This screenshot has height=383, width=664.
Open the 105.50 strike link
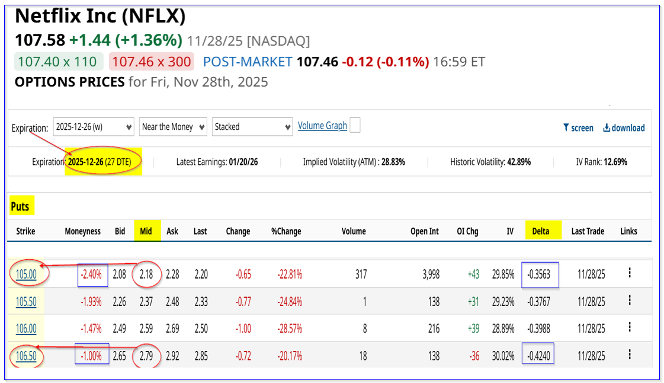click(25, 302)
